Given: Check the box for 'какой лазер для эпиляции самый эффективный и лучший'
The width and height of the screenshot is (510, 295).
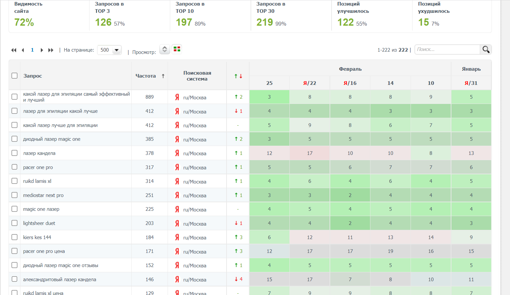Looking at the screenshot, I should pos(14,97).
